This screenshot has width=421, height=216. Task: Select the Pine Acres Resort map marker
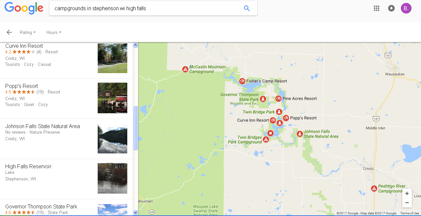pyautogui.click(x=278, y=98)
